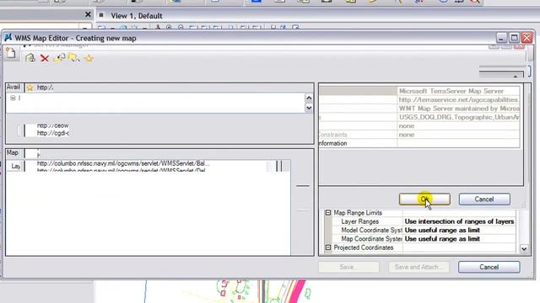Image resolution: width=540 pixels, height=303 pixels.
Task: Select the 'http://ceow' server entry
Action: (x=52, y=125)
